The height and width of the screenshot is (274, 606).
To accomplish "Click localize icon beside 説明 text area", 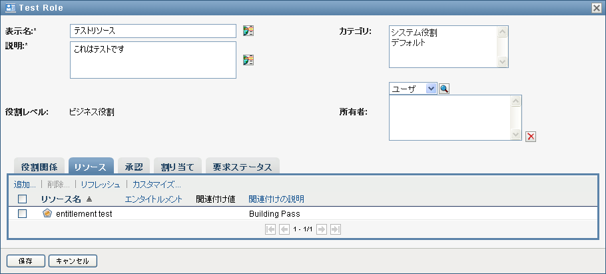I will 248,60.
